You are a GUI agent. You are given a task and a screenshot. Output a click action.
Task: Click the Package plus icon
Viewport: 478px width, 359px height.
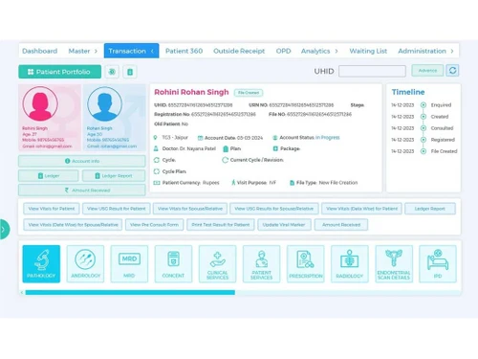tap(275, 148)
